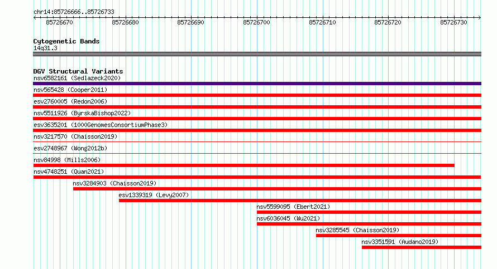Open the nsv565428 (Cooper2011) label
Image resolution: width=497 pixels, height=269 pixels.
(70, 90)
